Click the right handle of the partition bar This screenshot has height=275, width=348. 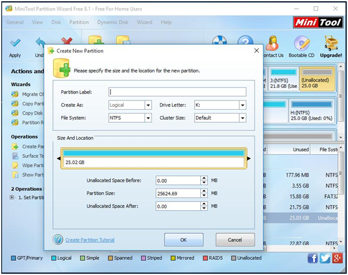tap(249, 158)
